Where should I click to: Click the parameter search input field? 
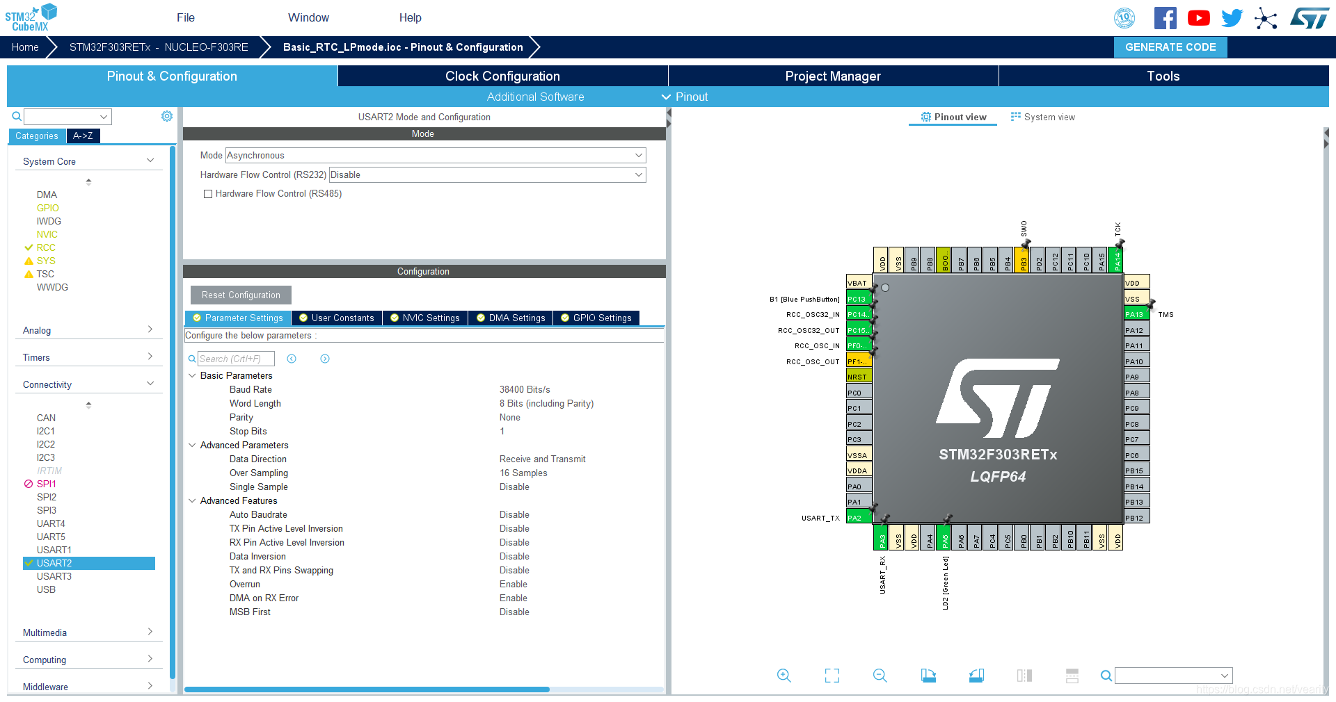236,359
